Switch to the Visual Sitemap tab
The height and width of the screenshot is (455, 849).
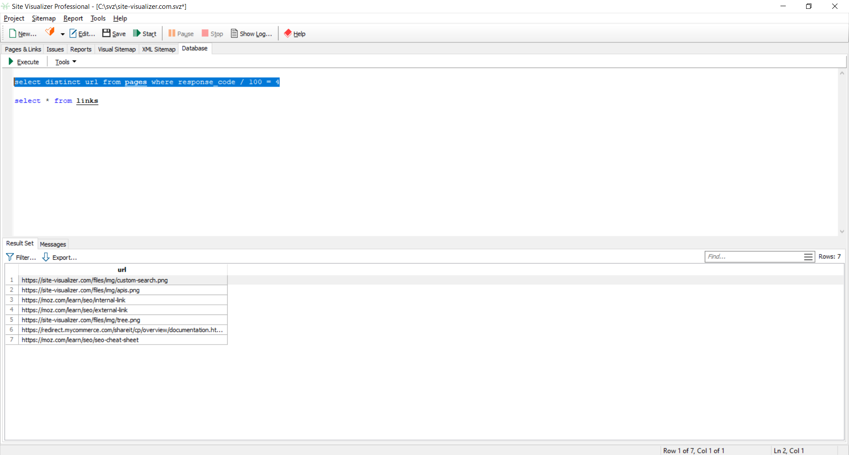tap(117, 49)
